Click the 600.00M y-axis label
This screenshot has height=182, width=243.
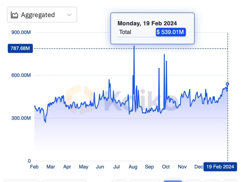point(21,75)
